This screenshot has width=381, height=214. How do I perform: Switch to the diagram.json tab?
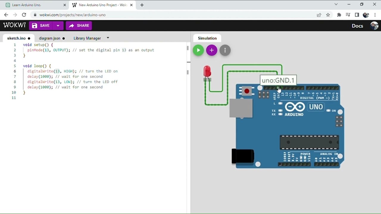[x=52, y=38]
